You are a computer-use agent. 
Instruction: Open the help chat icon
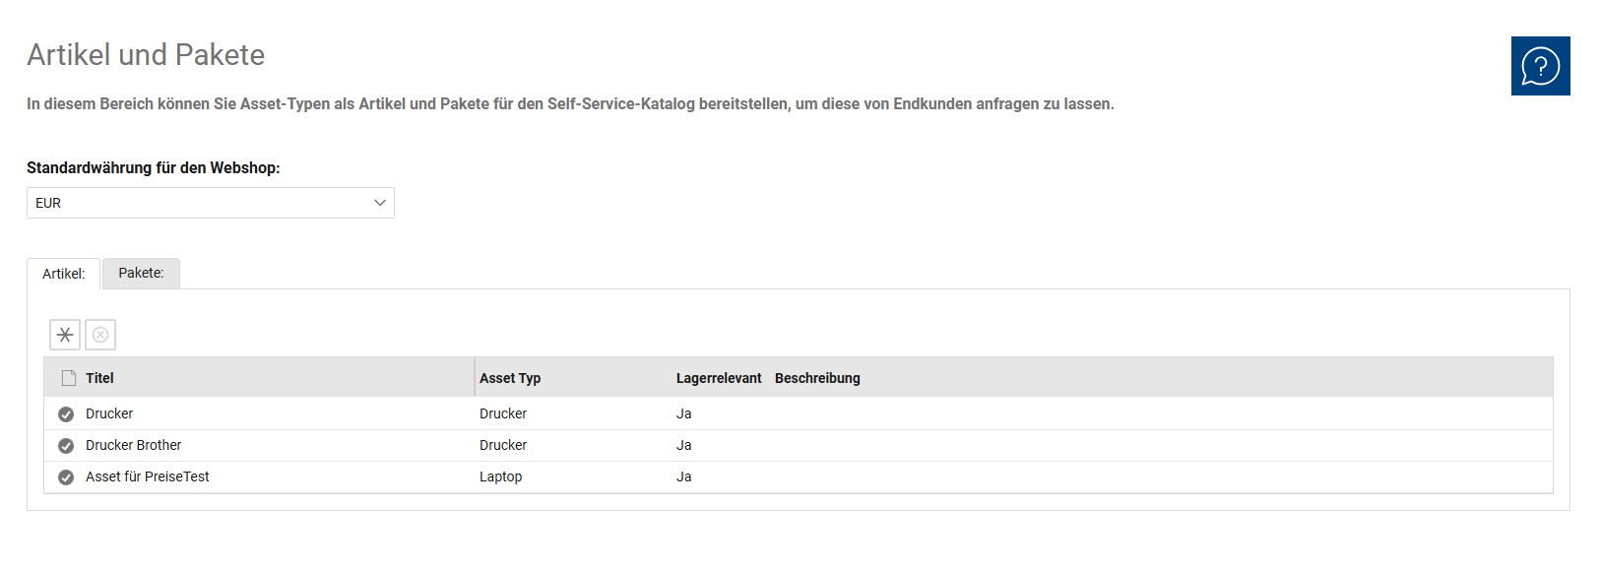pyautogui.click(x=1540, y=66)
